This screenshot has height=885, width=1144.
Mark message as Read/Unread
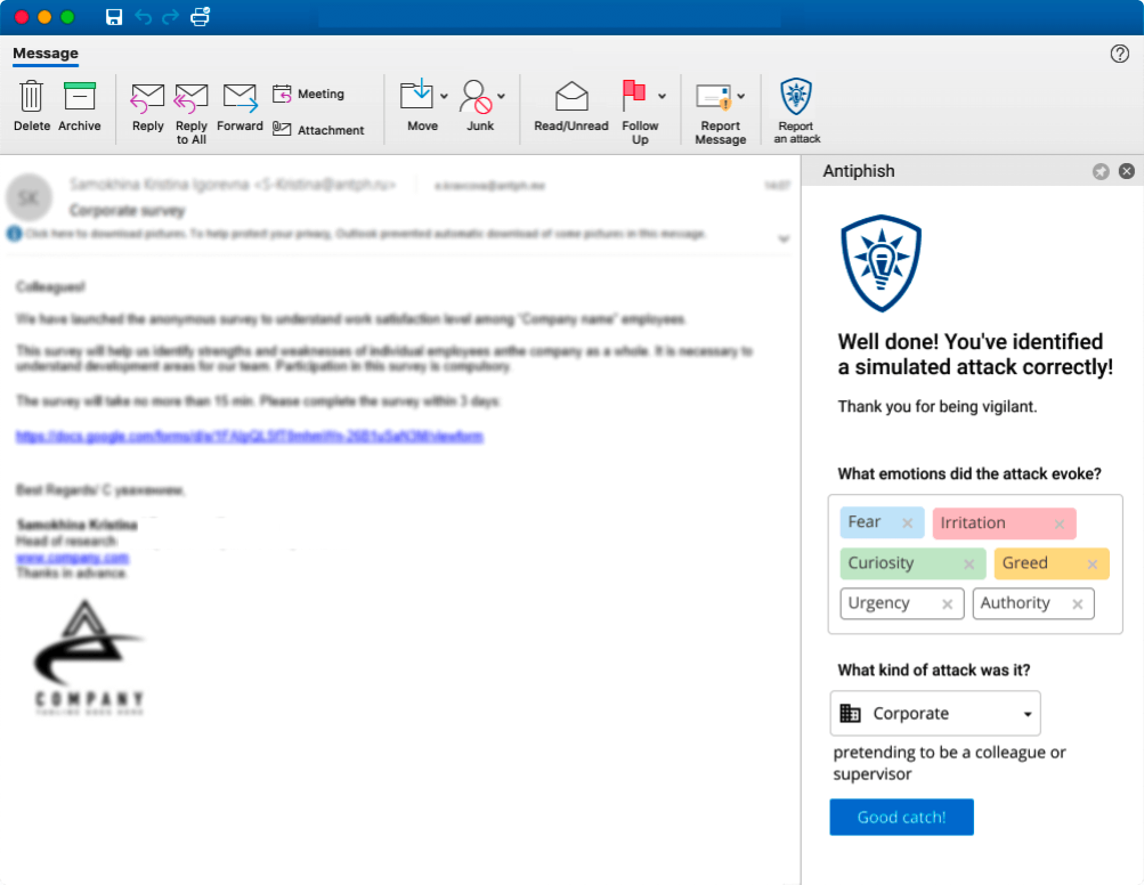pos(571,97)
